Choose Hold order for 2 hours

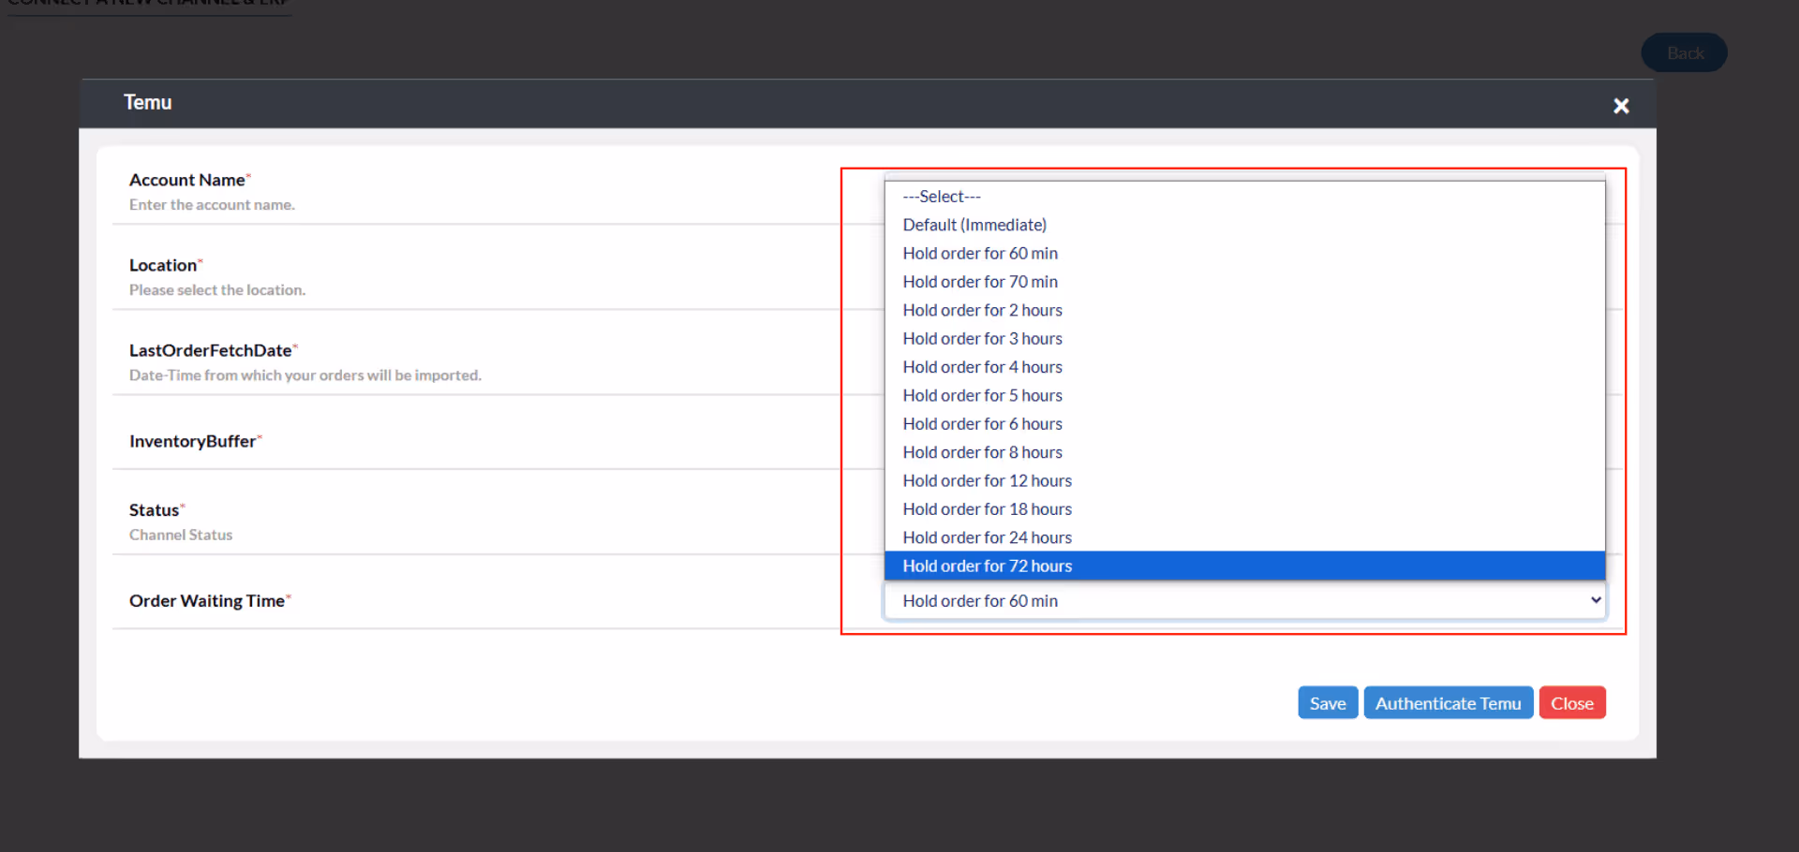coord(1244,310)
